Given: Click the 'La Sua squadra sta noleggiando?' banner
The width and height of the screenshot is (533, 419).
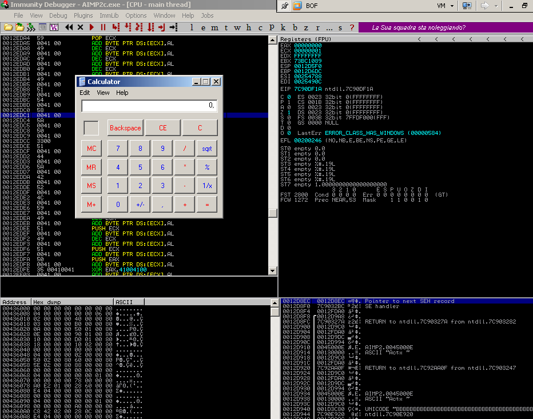Looking at the screenshot, I should [x=419, y=27].
